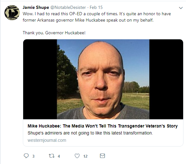186x164 pixels.
Task: Click the like count showing 12
Action: (x=85, y=156)
